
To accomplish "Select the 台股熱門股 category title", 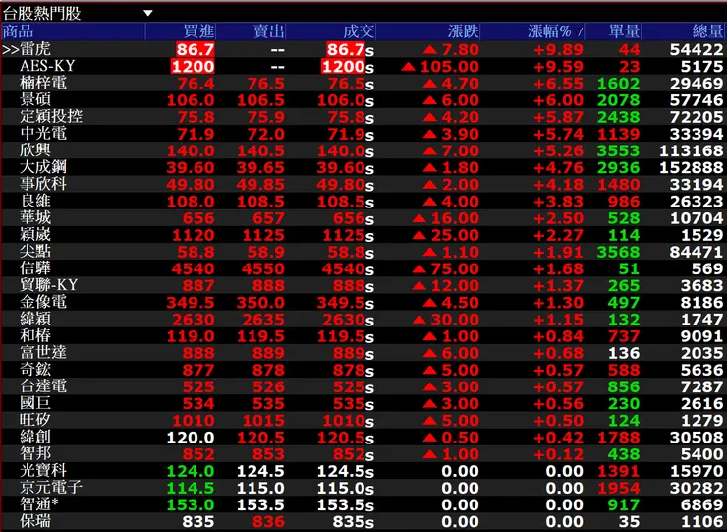I will [41, 13].
